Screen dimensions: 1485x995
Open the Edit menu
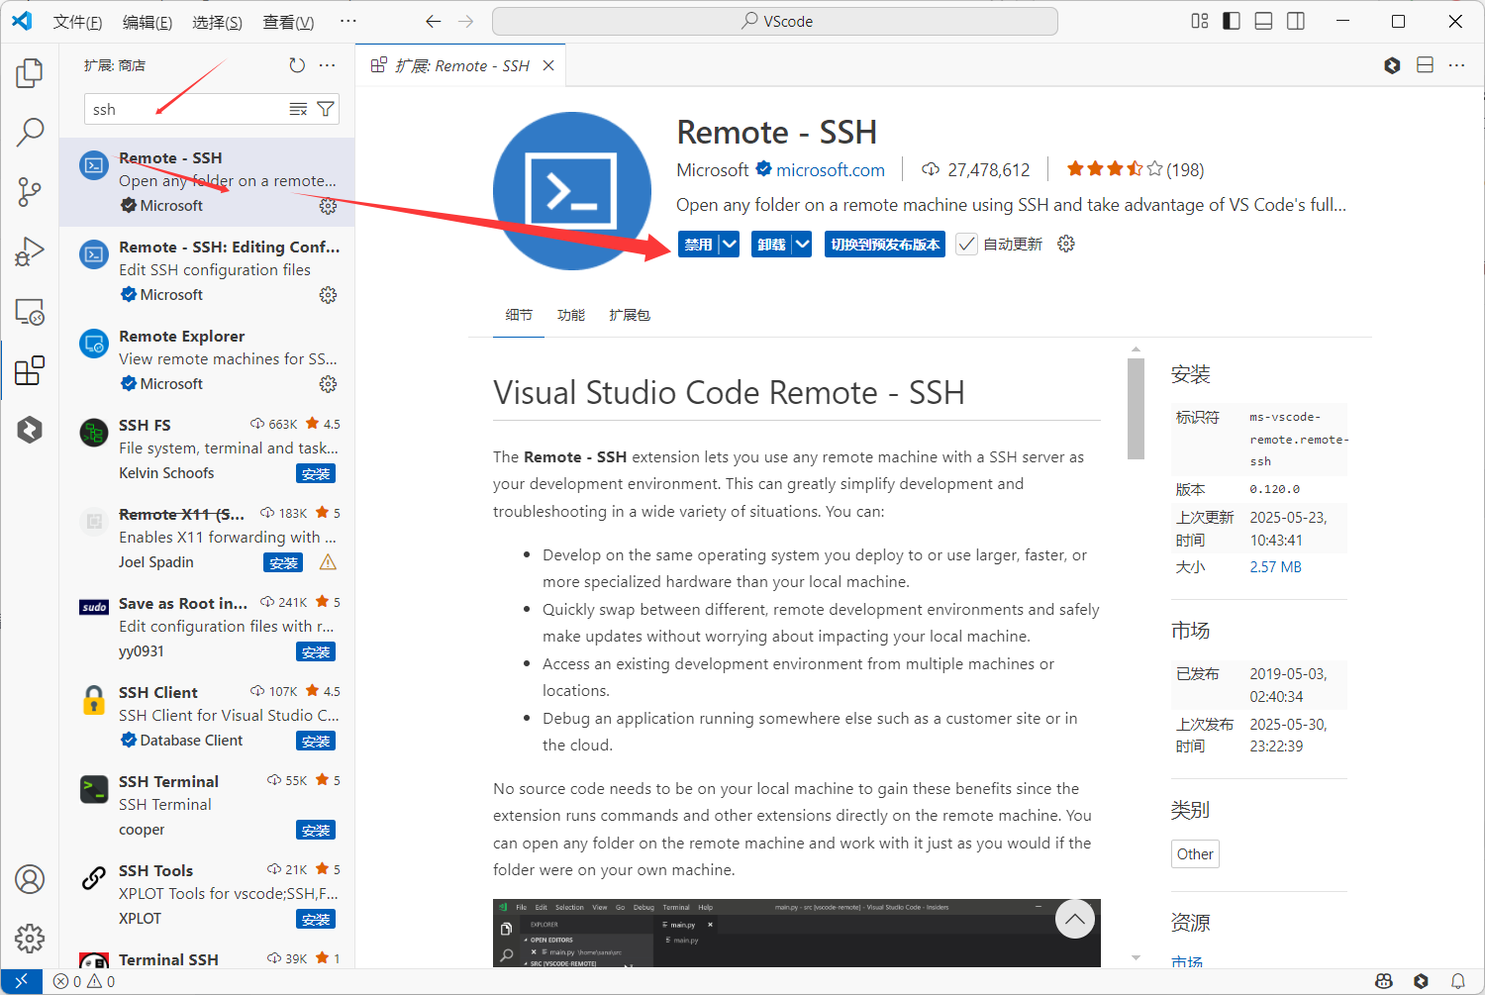pyautogui.click(x=148, y=22)
